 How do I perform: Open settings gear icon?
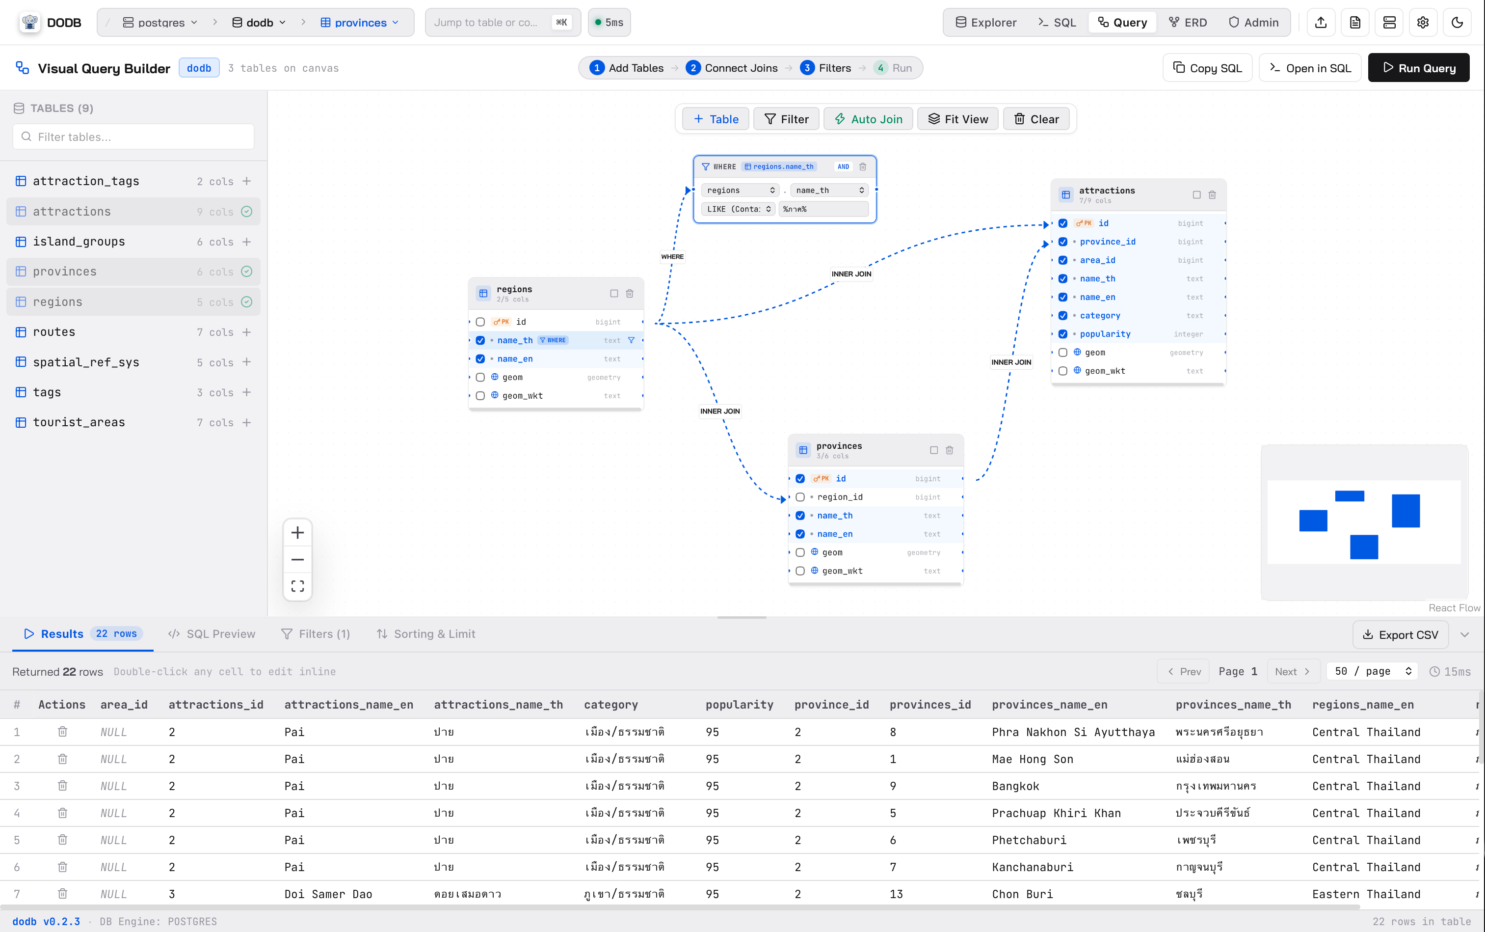[1423, 23]
